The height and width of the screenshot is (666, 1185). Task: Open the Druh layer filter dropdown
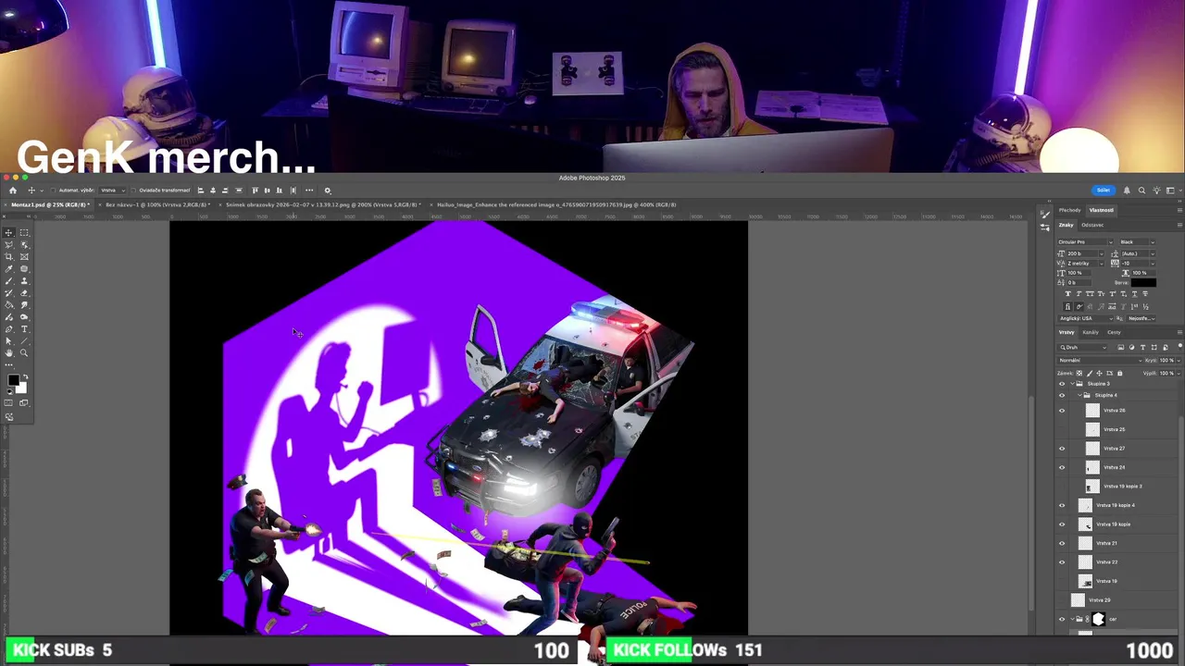coord(1082,347)
